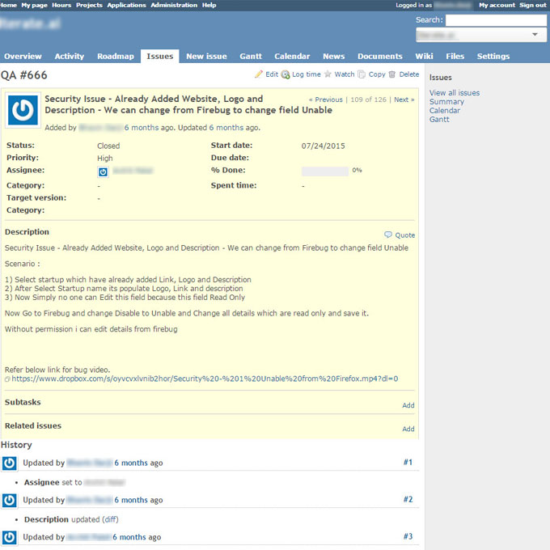Click the Edit link
The height and width of the screenshot is (550, 550).
(x=272, y=74)
